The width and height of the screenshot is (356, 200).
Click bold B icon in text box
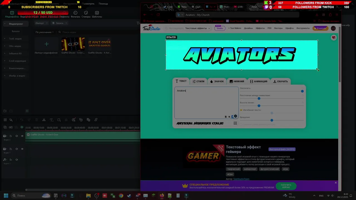click(x=226, y=117)
